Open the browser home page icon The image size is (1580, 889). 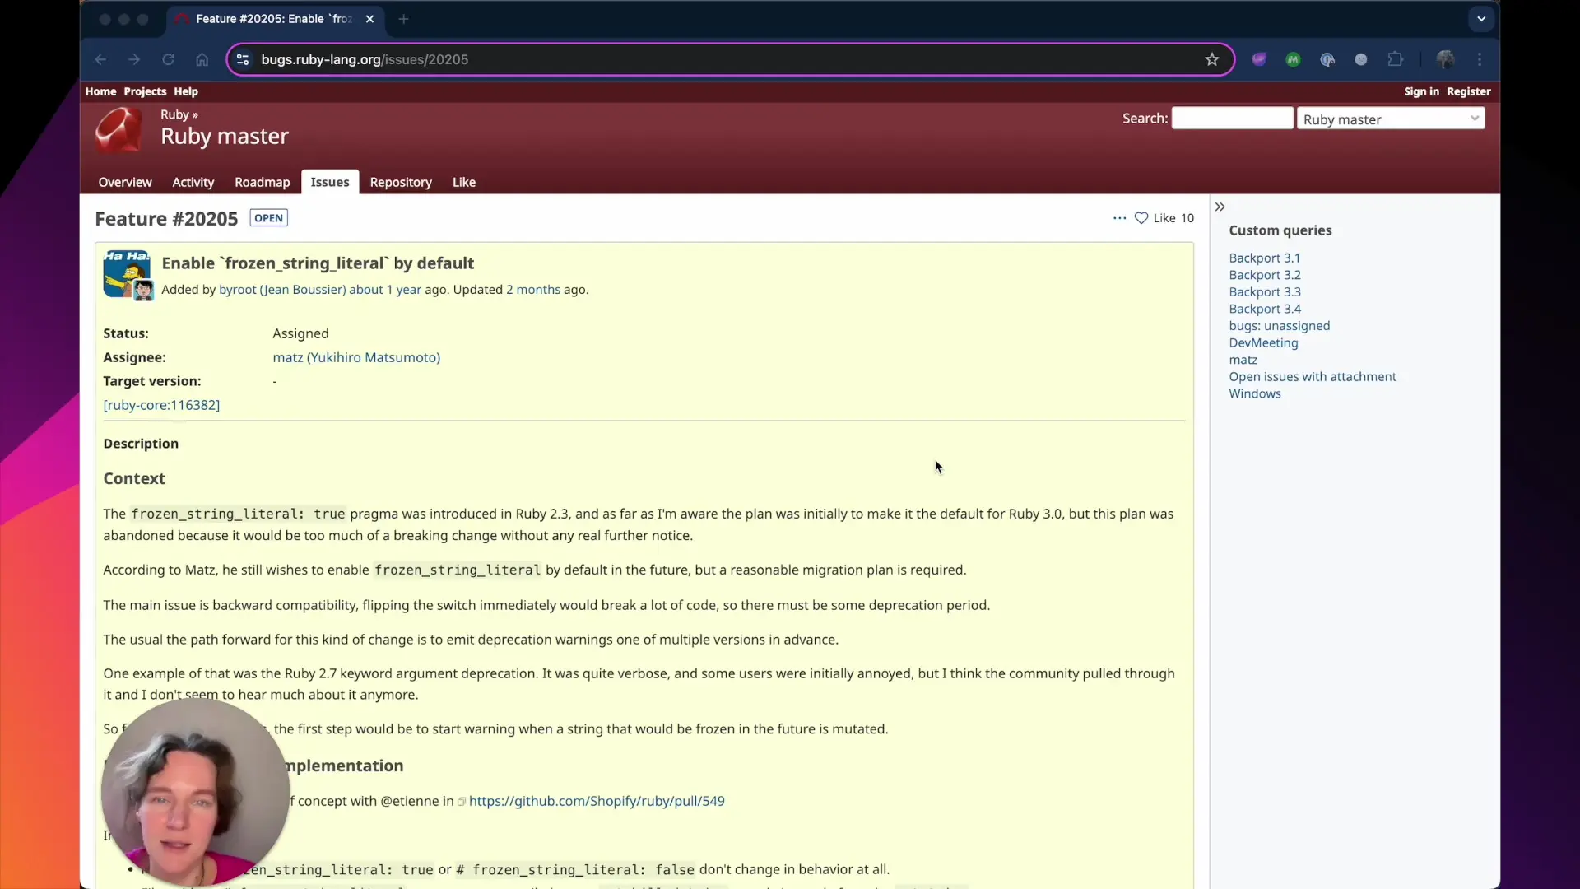pyautogui.click(x=202, y=59)
